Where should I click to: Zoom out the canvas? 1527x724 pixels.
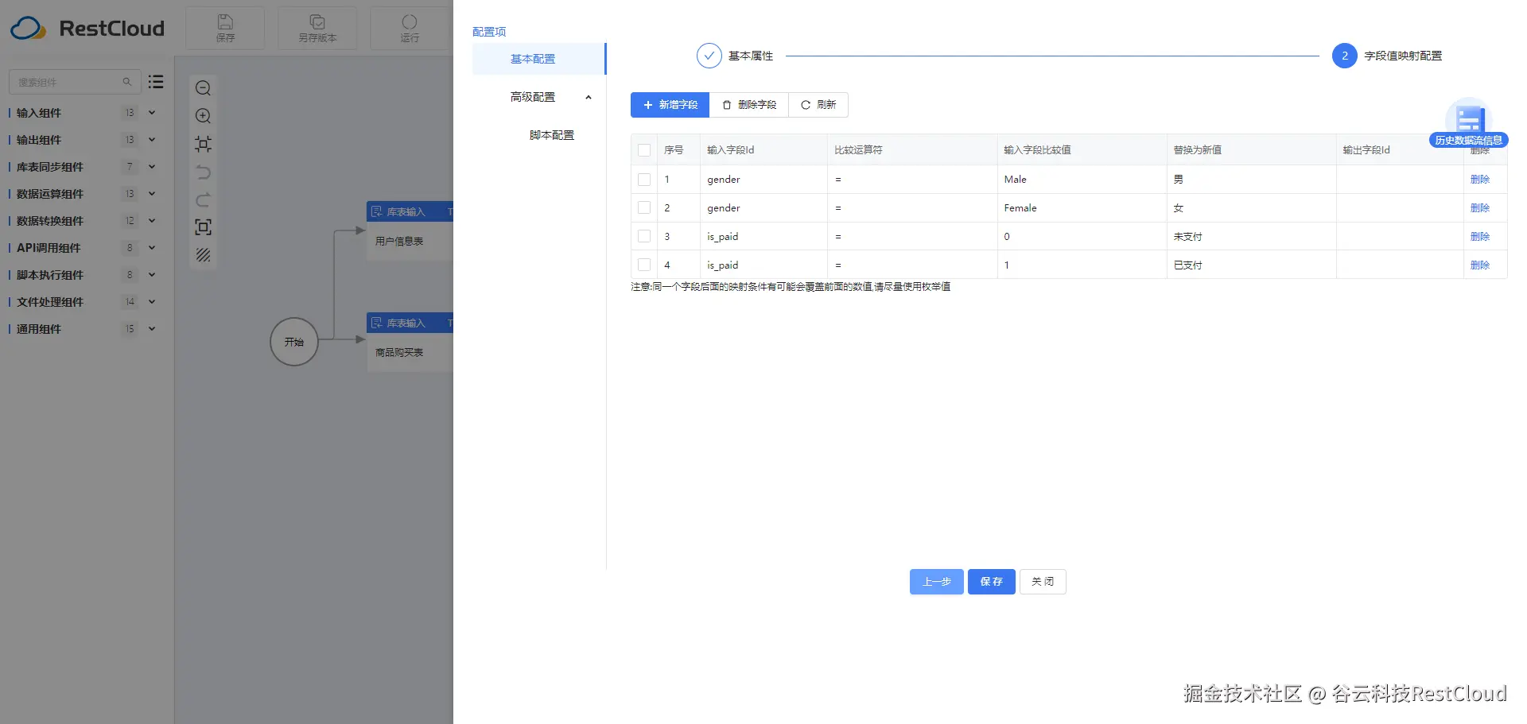(204, 88)
